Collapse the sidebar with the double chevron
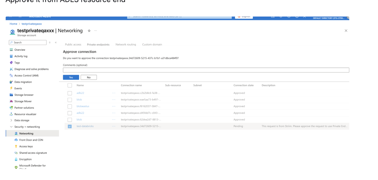This screenshot has width=378, height=180. point(55,42)
